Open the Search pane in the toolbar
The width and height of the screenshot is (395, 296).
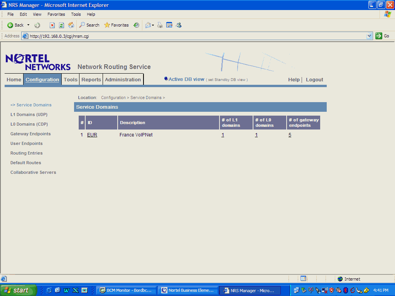pyautogui.click(x=89, y=25)
